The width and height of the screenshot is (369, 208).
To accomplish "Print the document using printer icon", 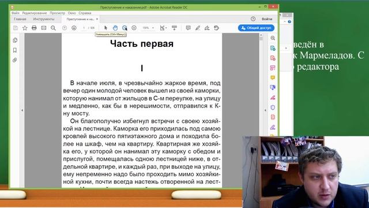I will click(34, 28).
